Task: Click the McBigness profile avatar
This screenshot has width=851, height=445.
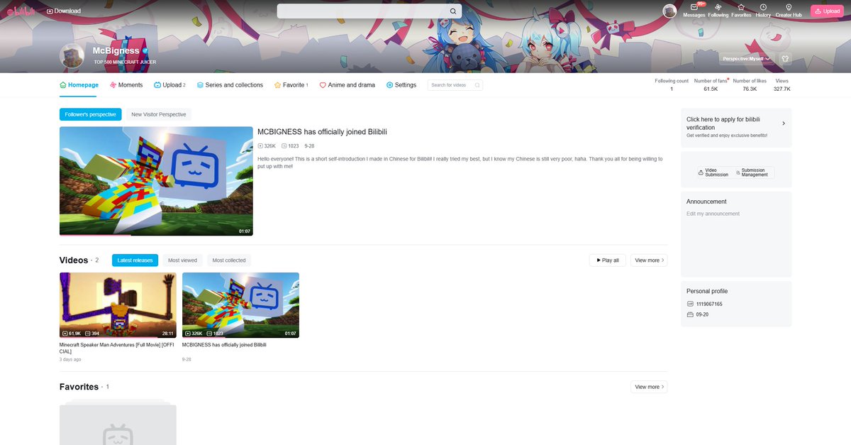Action: coord(72,56)
